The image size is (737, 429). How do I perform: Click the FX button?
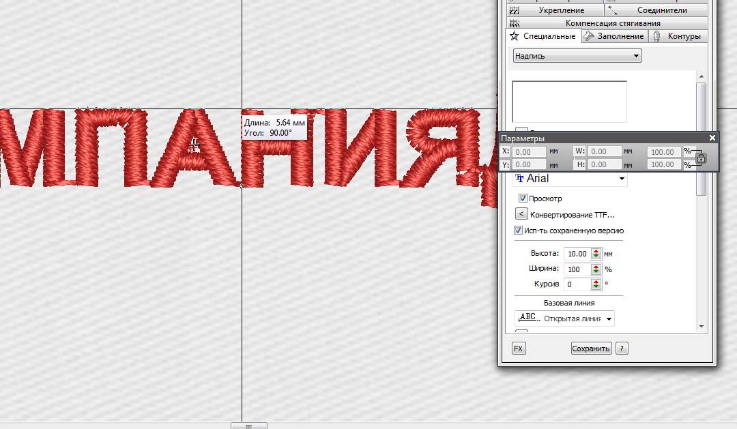tap(518, 349)
